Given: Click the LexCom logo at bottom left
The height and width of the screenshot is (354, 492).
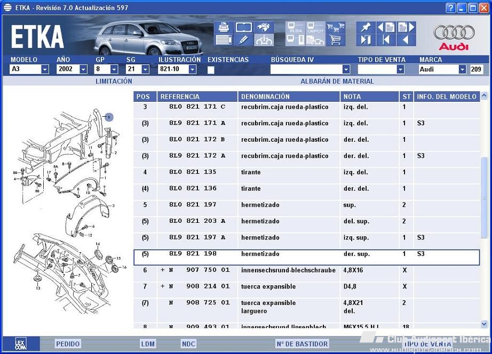Looking at the screenshot, I should tap(21, 344).
